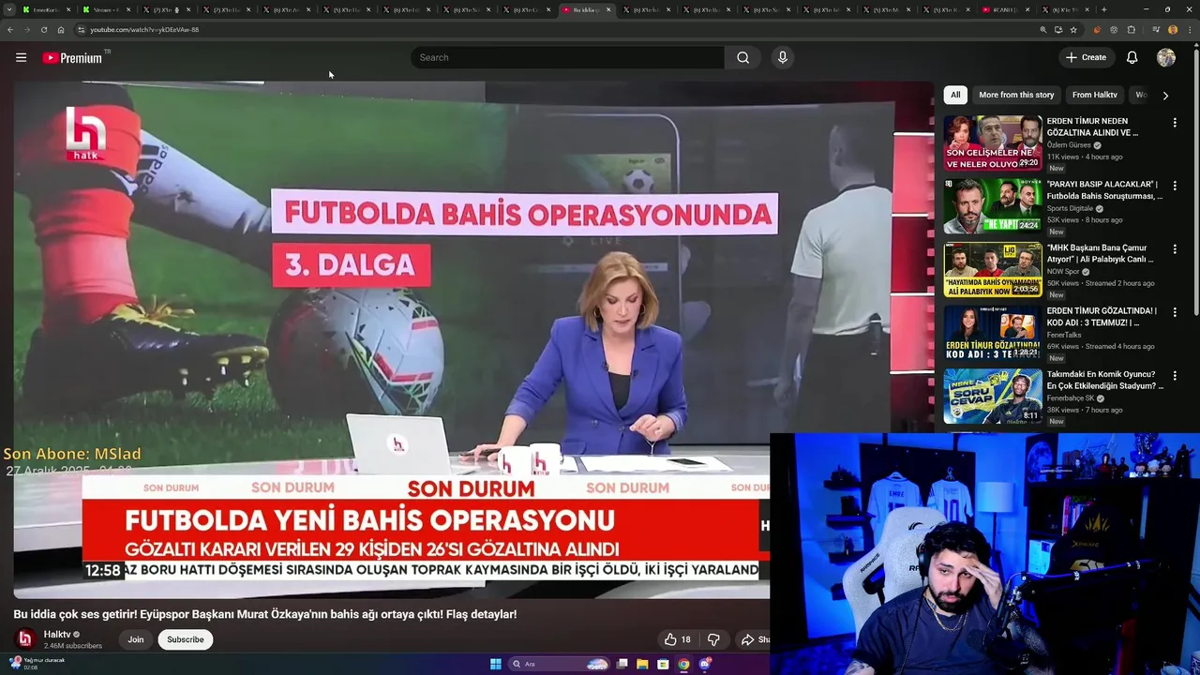Open new browser tab with plus

coord(1103,9)
